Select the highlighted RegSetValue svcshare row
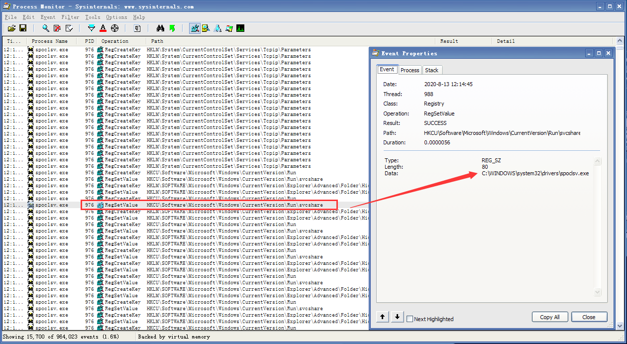The width and height of the screenshot is (627, 344). [185, 205]
